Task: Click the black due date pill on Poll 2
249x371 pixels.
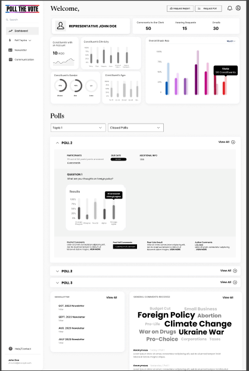Action: coord(119,159)
